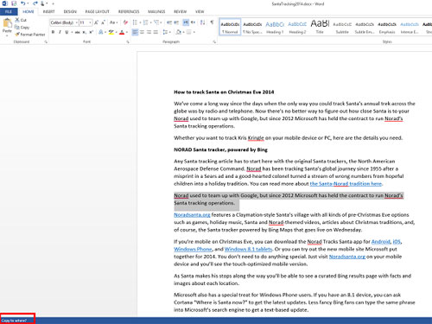Toggle left-to-right text direction button

coord(186,22)
